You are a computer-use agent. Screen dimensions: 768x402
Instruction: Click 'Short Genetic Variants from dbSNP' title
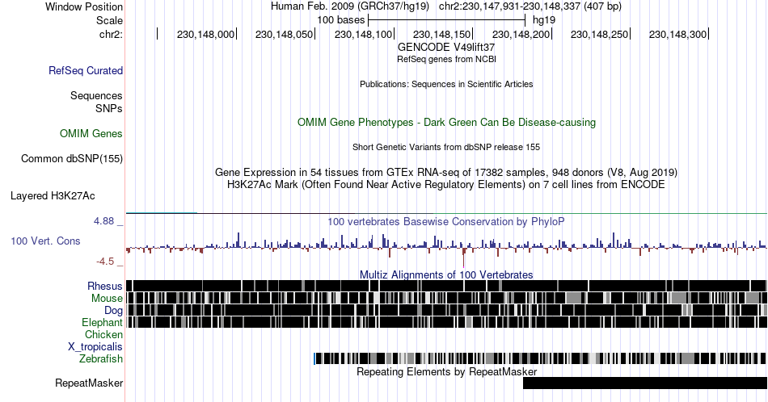[x=446, y=147]
